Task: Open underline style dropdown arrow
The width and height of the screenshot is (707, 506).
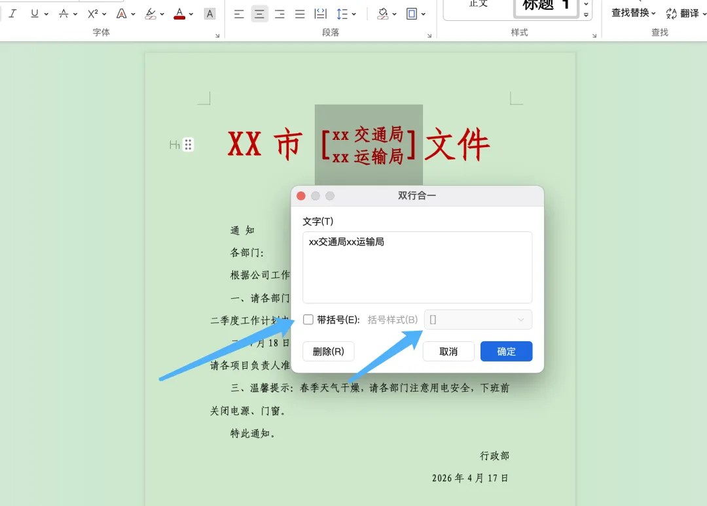Action: tap(46, 14)
